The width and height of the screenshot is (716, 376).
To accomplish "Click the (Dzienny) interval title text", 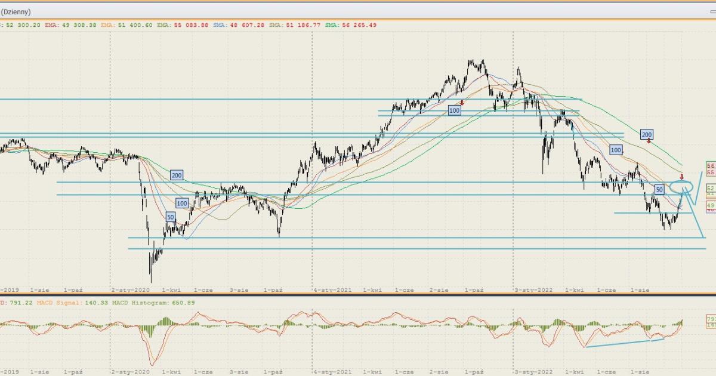I will 16,12.
